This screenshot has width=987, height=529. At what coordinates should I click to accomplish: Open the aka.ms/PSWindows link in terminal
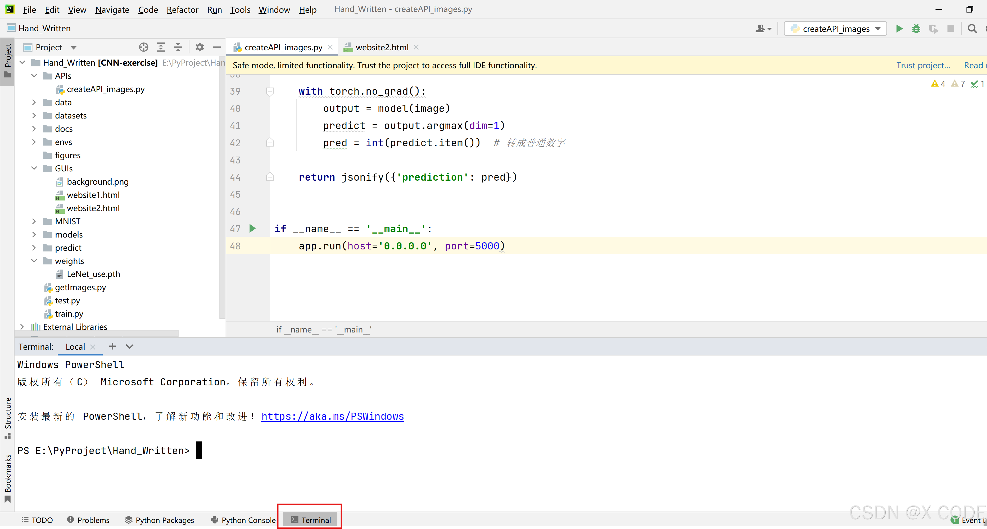332,416
